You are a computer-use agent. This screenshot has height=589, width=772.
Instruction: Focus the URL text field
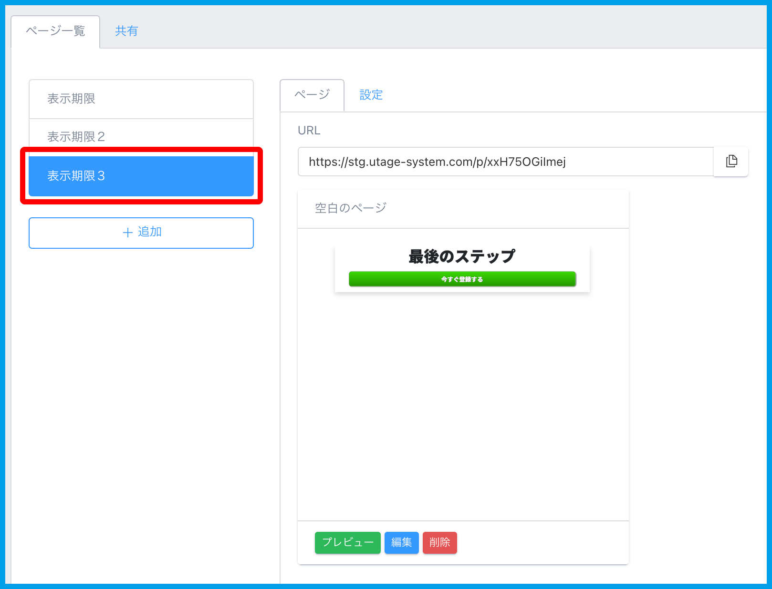[505, 162]
